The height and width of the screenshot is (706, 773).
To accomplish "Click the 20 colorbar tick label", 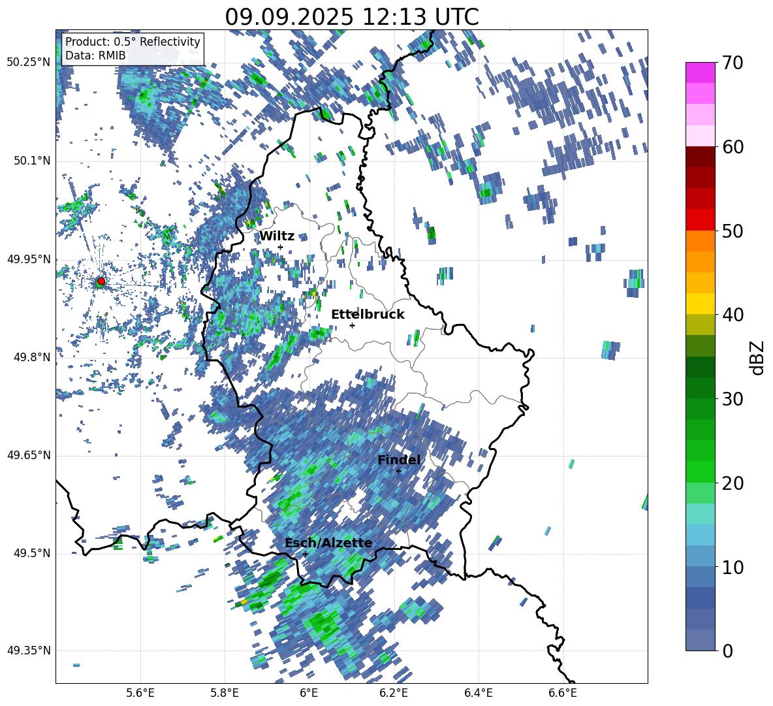I will (x=733, y=483).
